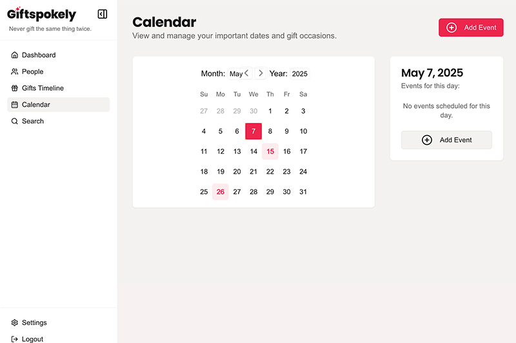Click the red Add Event button

pyautogui.click(x=471, y=28)
